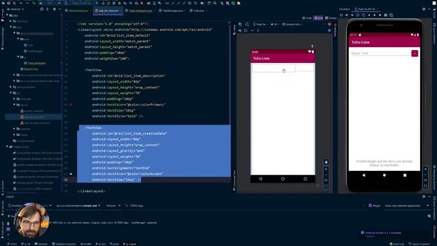Click the red error indicator in layout preview

pos(329,25)
